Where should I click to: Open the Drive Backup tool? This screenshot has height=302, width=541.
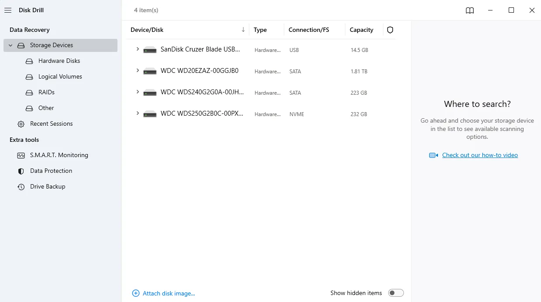point(47,186)
